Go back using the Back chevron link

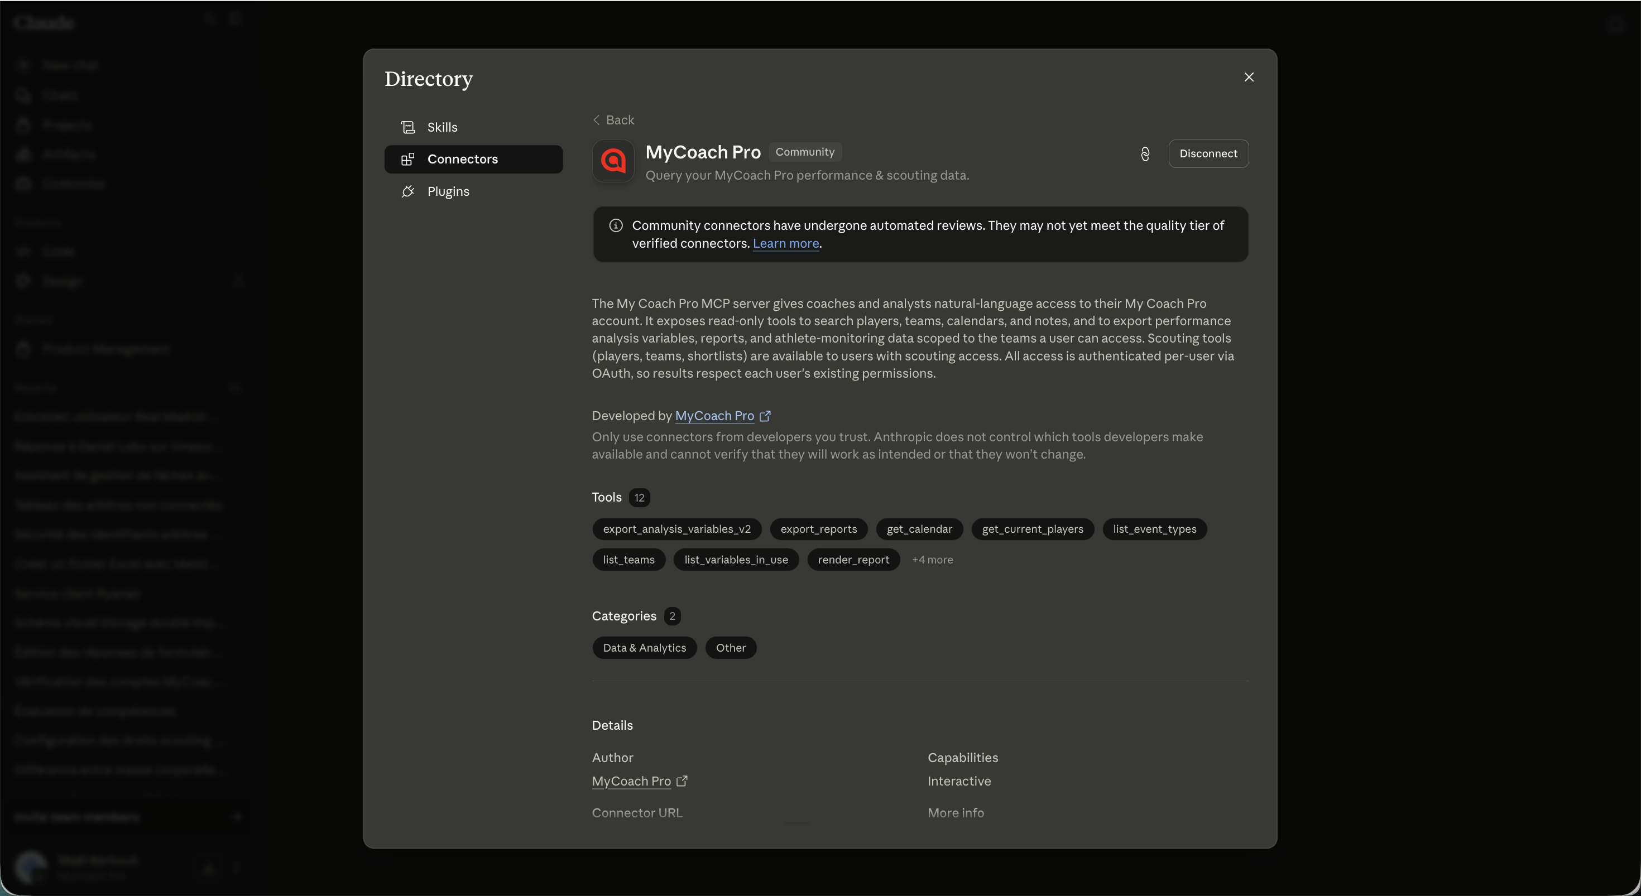[x=613, y=120]
